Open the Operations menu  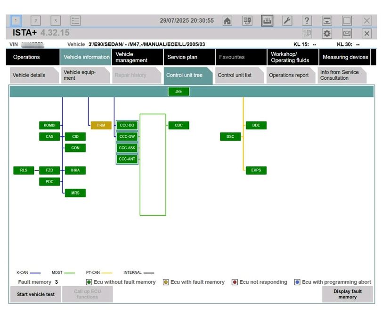[33, 57]
